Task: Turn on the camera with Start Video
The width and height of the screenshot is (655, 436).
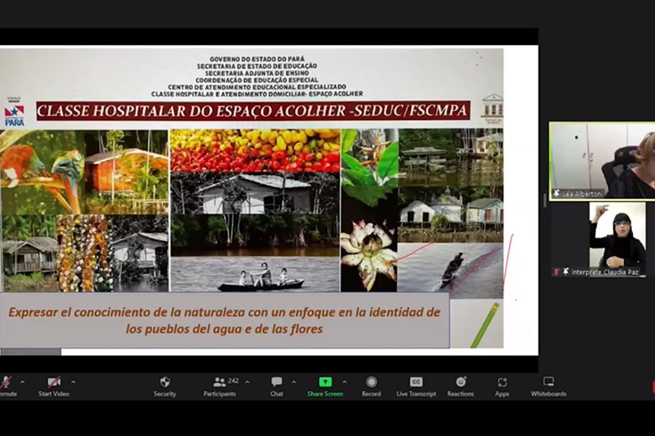Action: pyautogui.click(x=53, y=386)
